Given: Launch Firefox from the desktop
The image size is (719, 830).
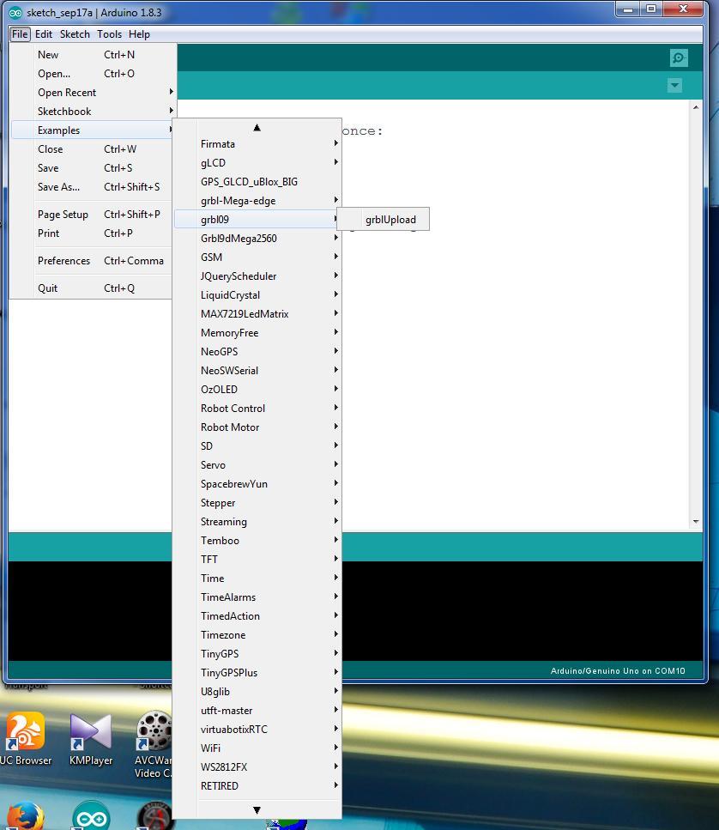Looking at the screenshot, I should coord(25,815).
